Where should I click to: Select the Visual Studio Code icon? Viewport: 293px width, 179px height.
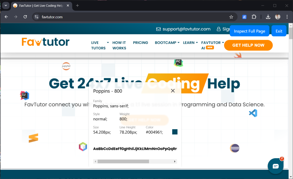tap(253, 113)
